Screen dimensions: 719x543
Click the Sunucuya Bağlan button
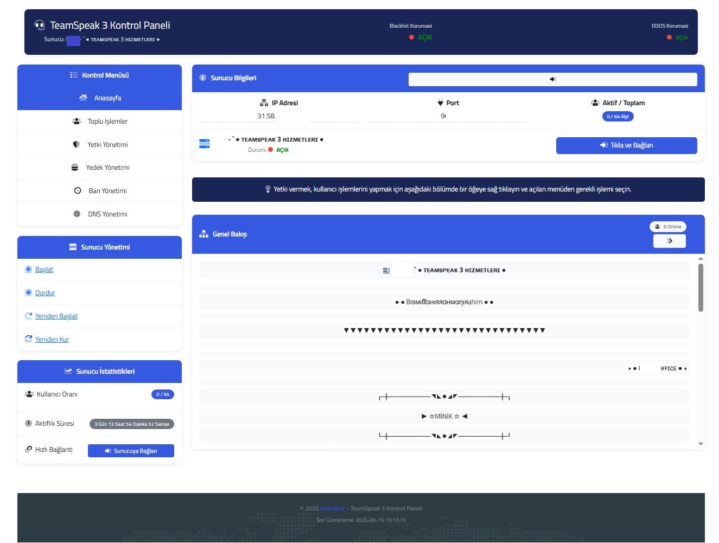[131, 451]
